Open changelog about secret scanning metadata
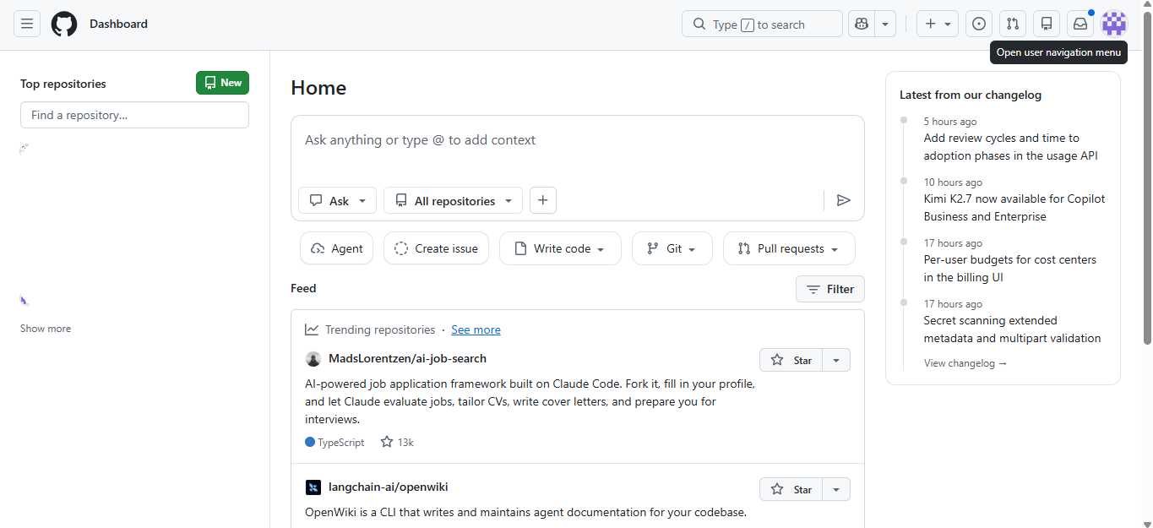This screenshot has height=528, width=1153. [x=1012, y=329]
